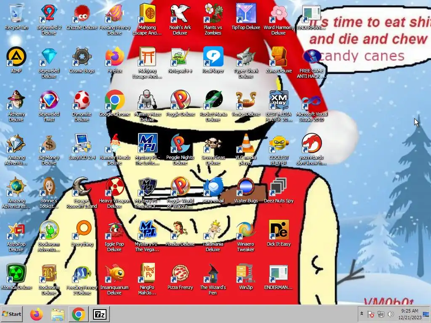Open the Recycle Bin icon
This screenshot has width=431, height=323.
tap(16, 17)
